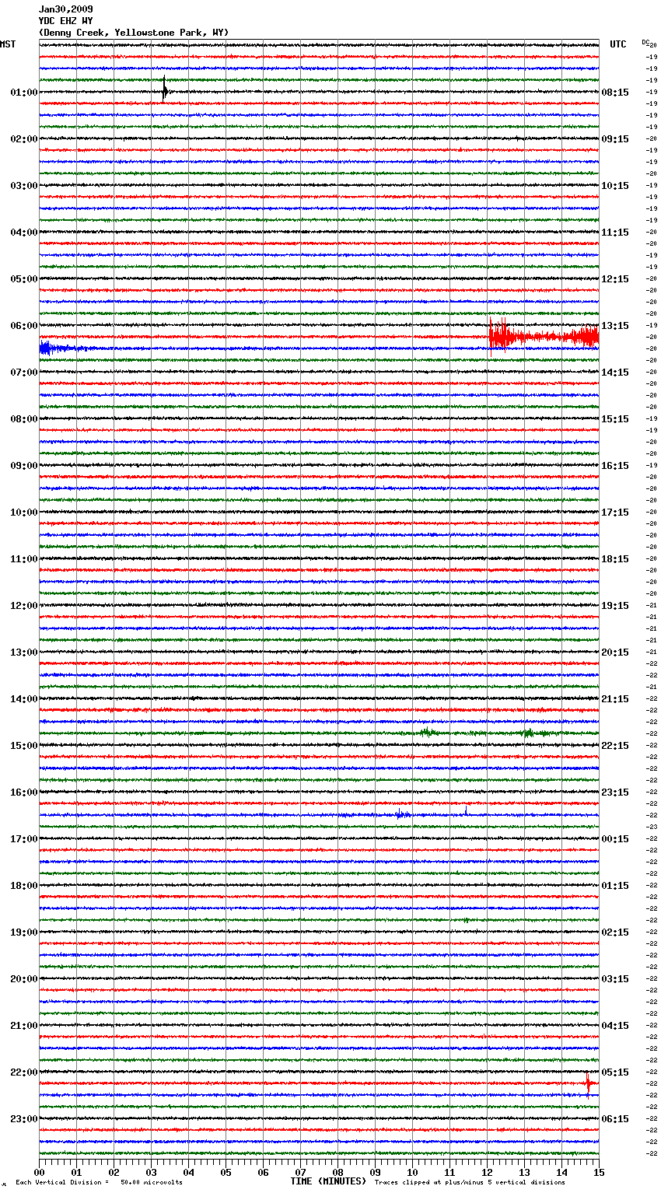661x1193 pixels.
Task: Select the 12:00 MST time label
Action: pos(23,606)
